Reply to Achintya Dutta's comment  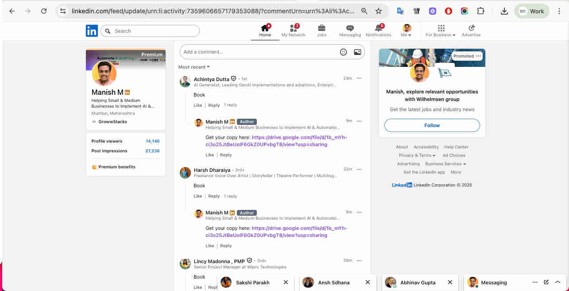214,105
